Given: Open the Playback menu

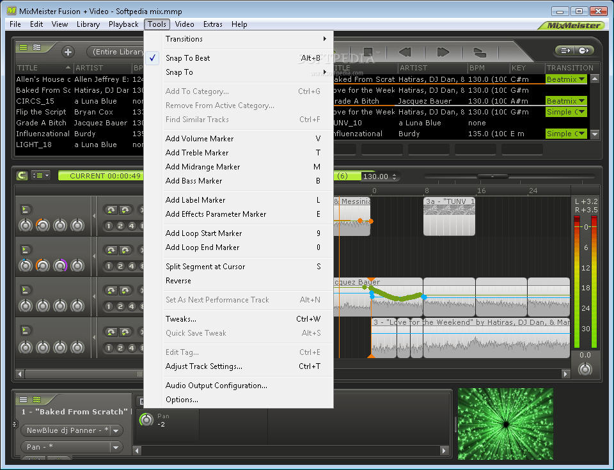Looking at the screenshot, I should pos(123,24).
